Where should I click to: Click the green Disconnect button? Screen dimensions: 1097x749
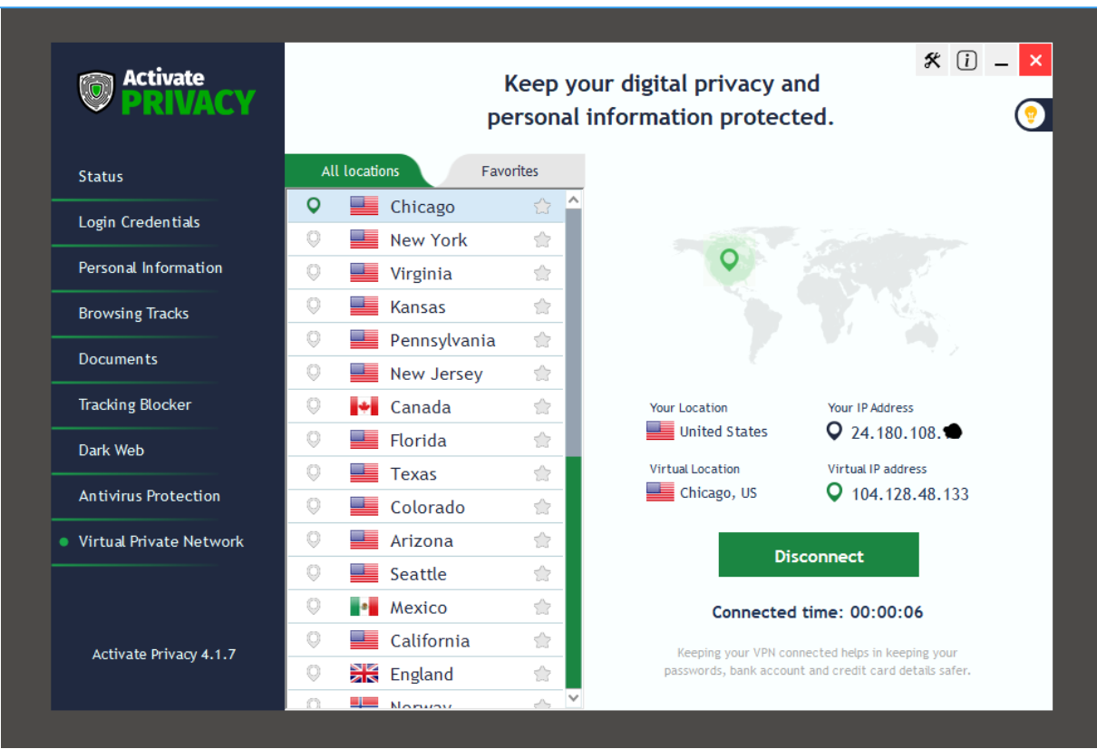point(819,555)
